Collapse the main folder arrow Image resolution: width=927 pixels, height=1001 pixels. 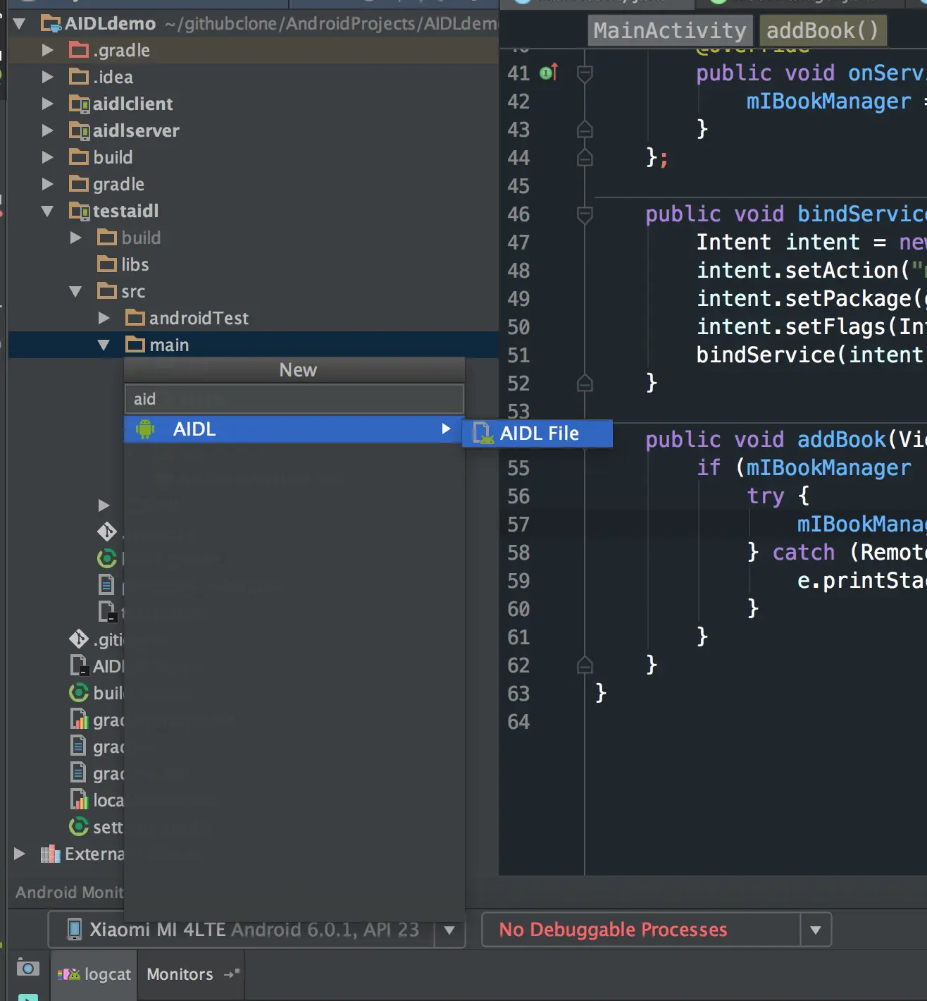point(104,345)
